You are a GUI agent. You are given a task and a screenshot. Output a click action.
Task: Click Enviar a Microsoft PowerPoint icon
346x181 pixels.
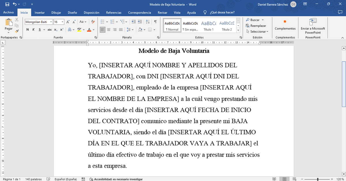[x=313, y=26]
